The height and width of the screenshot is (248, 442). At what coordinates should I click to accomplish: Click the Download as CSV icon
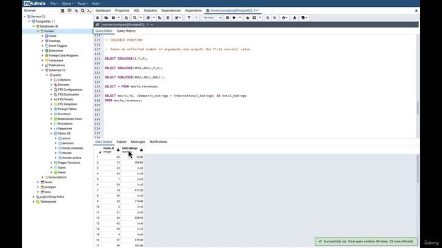click(295, 18)
